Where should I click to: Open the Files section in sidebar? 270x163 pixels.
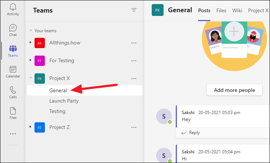13,113
